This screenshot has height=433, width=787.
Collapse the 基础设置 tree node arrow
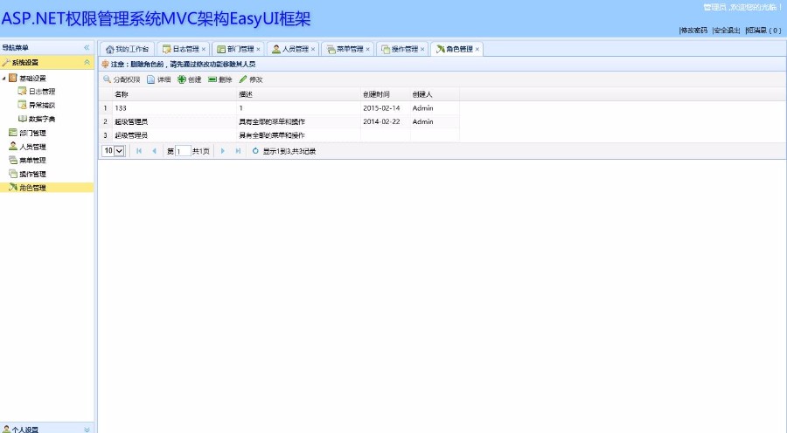pyautogui.click(x=4, y=79)
